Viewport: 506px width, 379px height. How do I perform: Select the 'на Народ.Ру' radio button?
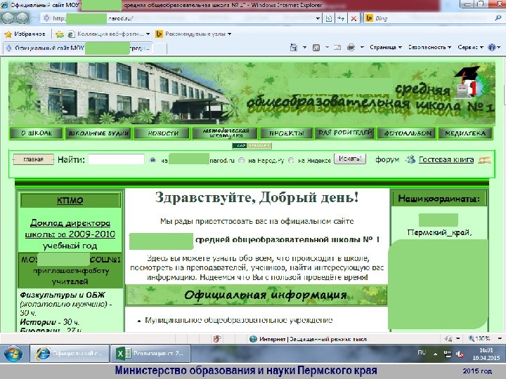[241, 160]
